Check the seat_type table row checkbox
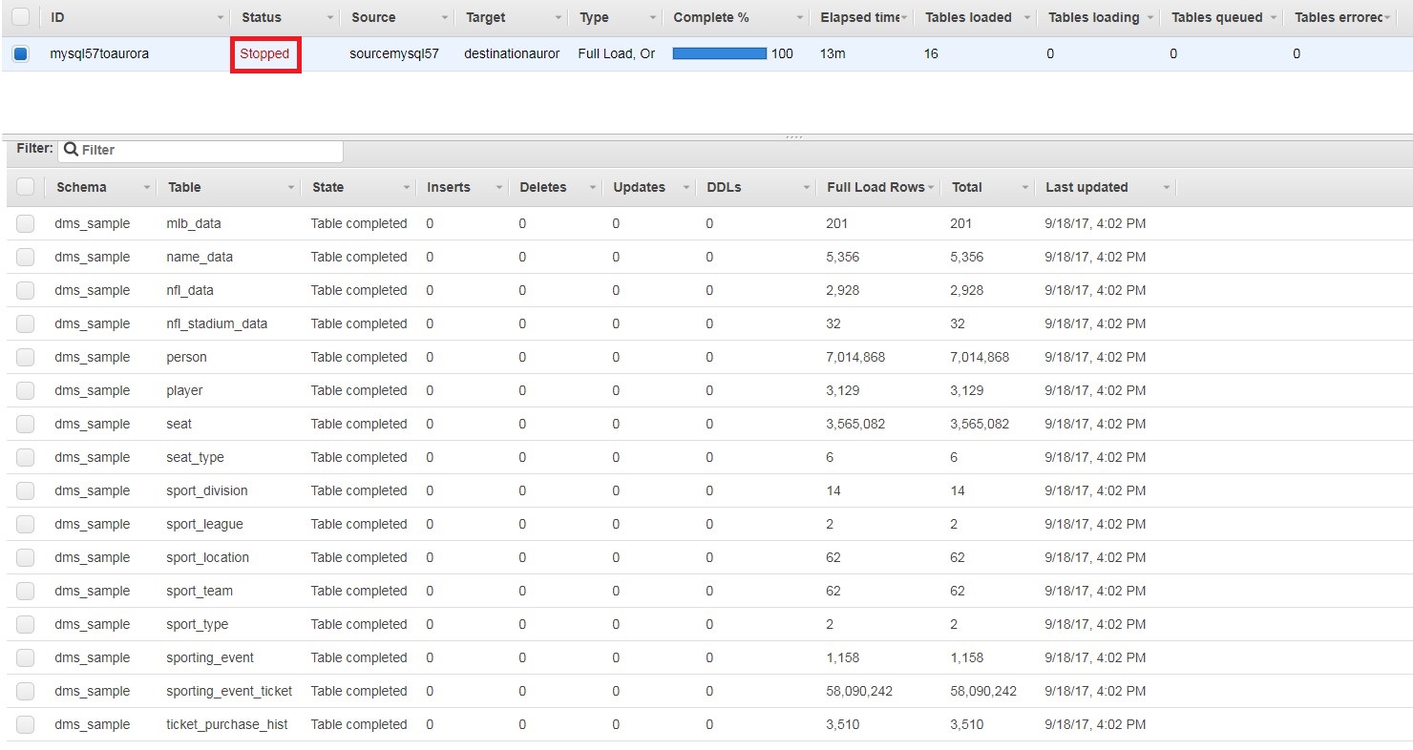 (26, 457)
